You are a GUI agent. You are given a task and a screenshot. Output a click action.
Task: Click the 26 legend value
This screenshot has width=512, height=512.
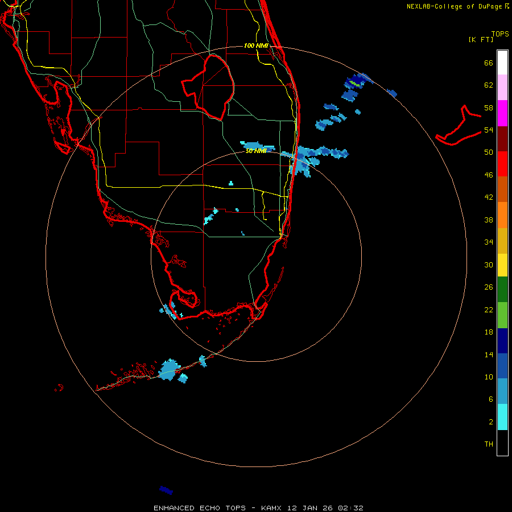(489, 287)
